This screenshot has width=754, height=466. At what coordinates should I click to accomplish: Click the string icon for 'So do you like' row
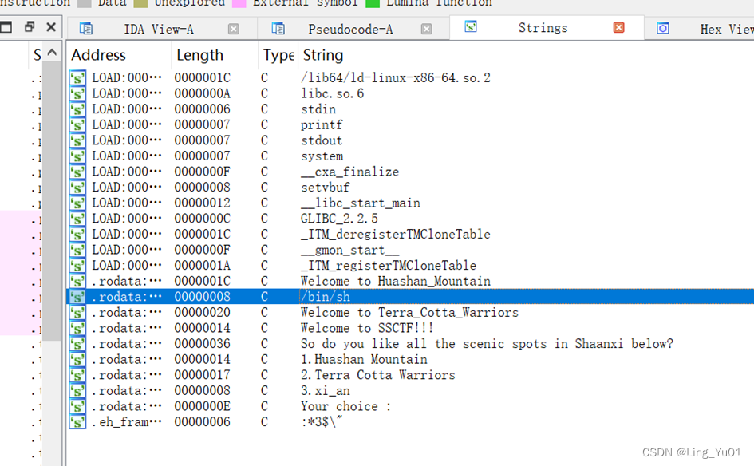(77, 344)
